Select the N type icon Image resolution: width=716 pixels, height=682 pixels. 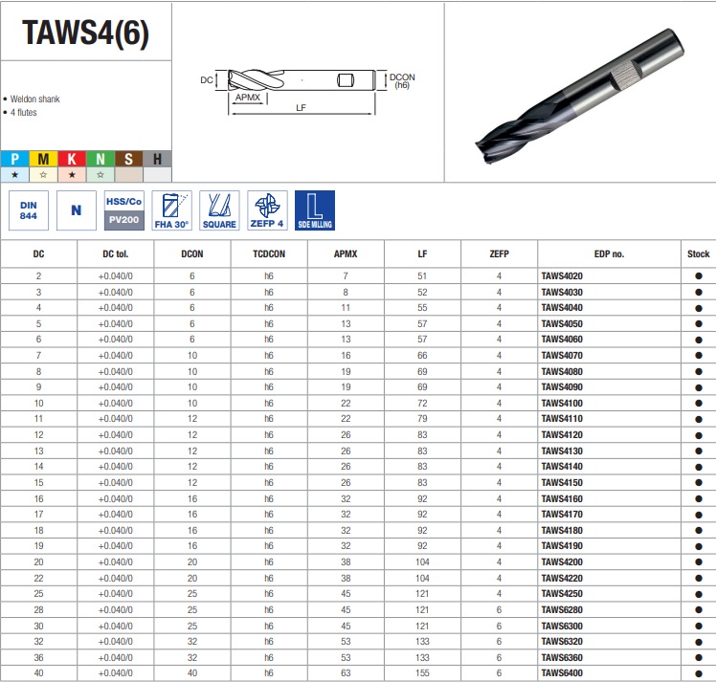[77, 210]
